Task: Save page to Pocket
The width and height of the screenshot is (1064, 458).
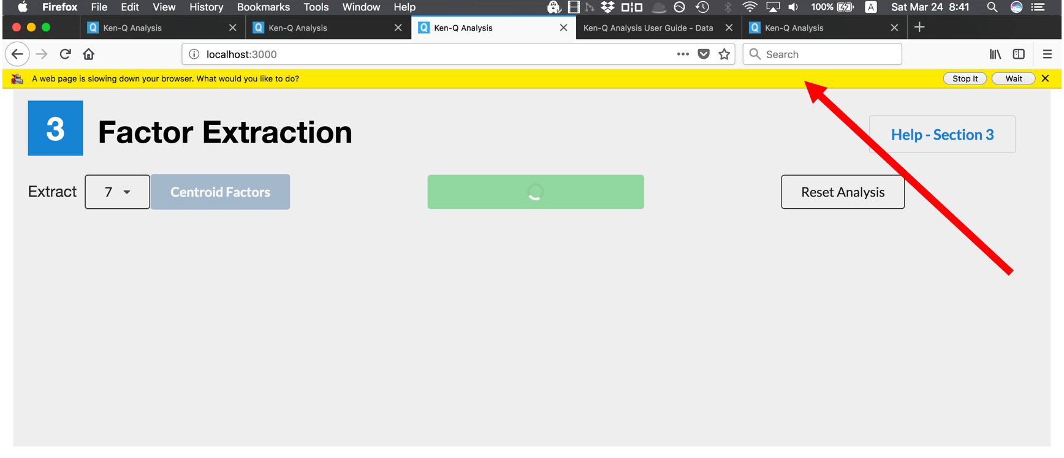Action: [704, 54]
